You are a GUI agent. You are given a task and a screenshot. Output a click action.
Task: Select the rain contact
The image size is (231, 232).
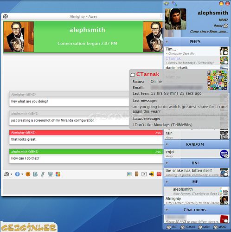point(196,135)
